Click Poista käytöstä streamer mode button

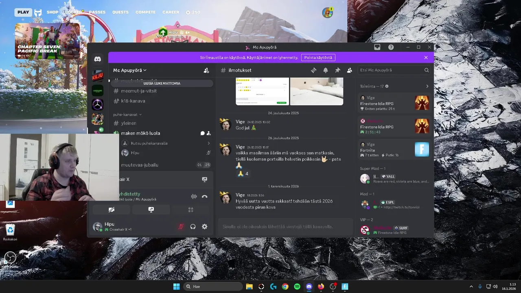pos(318,58)
